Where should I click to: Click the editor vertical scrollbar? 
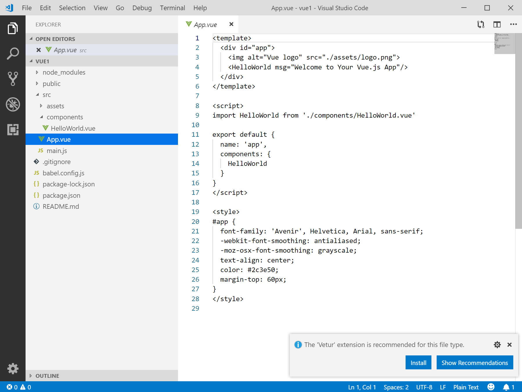[x=519, y=131]
